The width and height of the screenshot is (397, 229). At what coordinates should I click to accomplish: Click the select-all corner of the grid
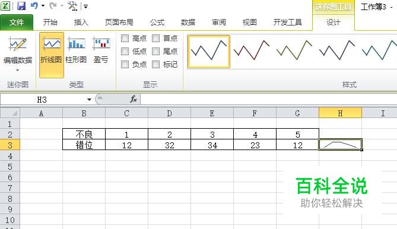10,113
